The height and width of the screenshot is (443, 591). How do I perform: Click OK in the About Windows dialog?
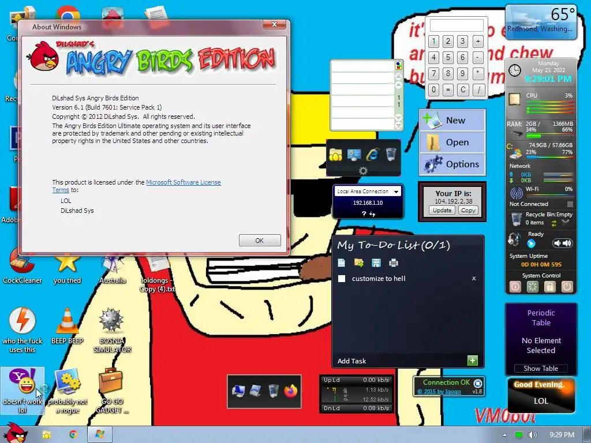click(x=260, y=241)
